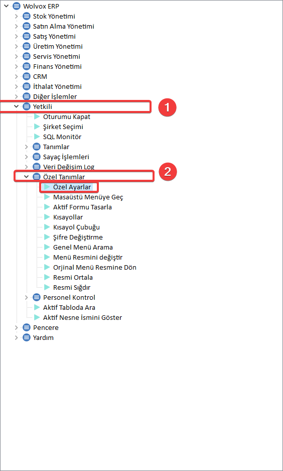Click the blue icon beside Wolvox ERP root
Viewport: 283px width, 471px height.
pos(17,6)
